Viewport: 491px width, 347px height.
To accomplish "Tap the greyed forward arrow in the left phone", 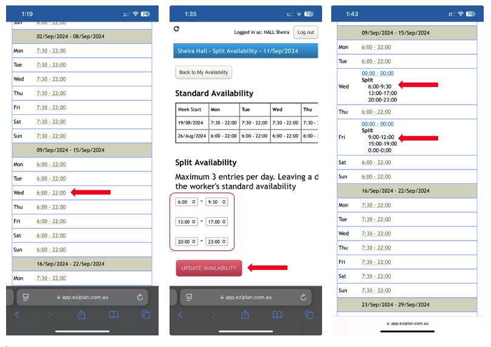I will (x=50, y=314).
